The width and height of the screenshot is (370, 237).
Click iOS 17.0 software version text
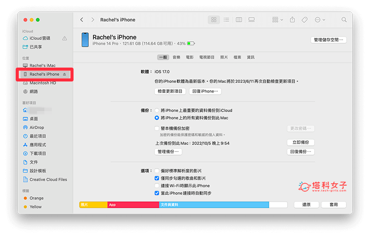point(162,72)
